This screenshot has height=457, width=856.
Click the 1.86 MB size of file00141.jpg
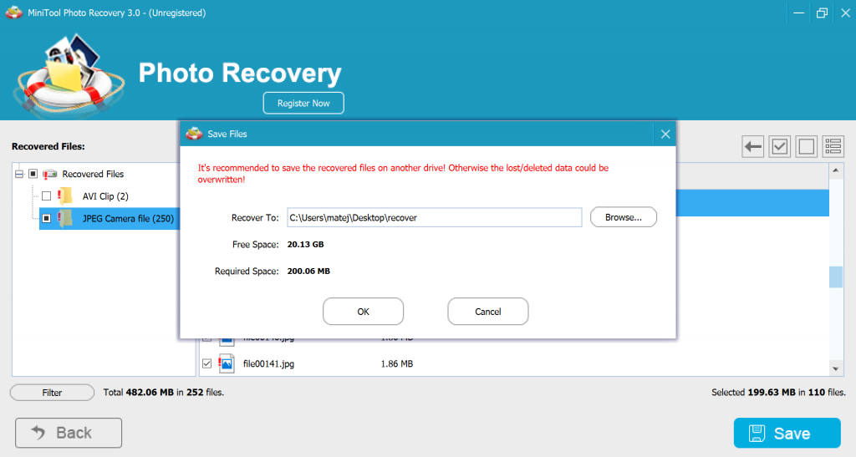(x=397, y=363)
